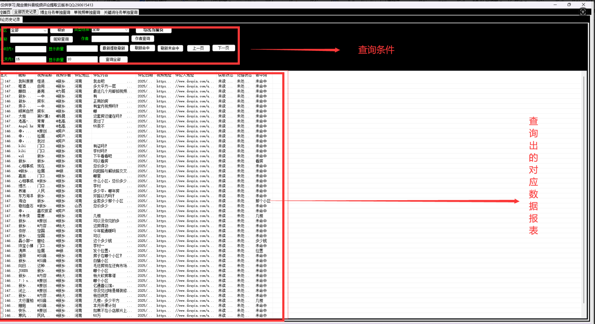Viewport: 595px width, 324px height.
Task: Click the 刷新命中 button
Action: (x=142, y=48)
